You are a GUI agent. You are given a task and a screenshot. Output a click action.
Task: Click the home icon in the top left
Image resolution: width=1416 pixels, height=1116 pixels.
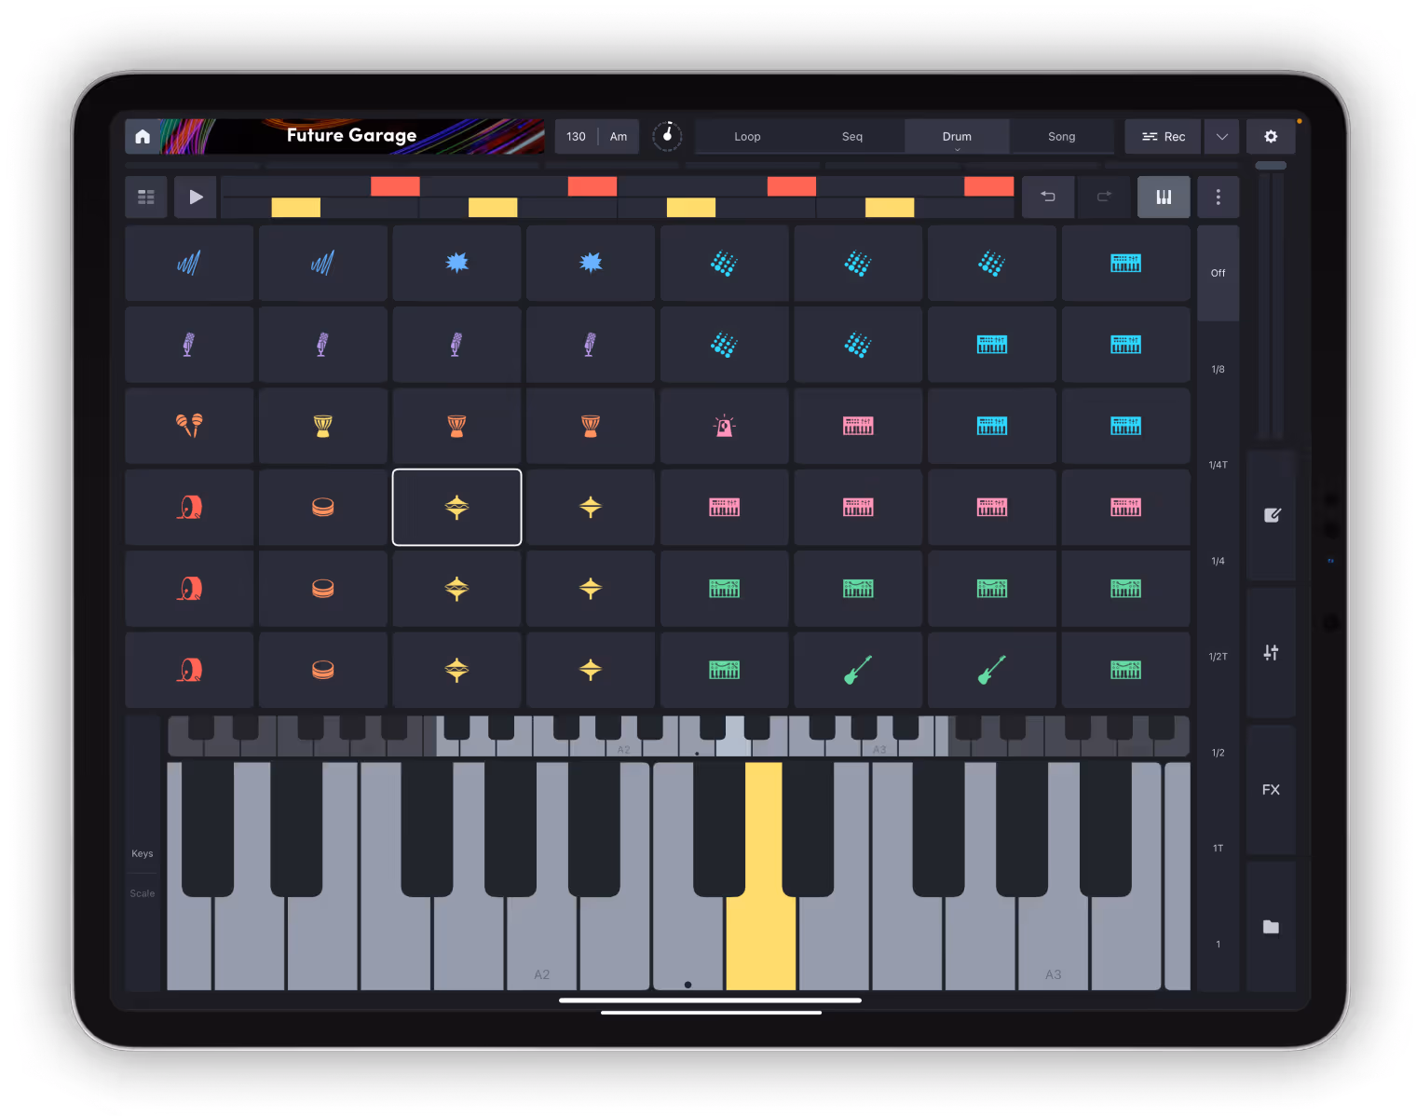(x=142, y=136)
